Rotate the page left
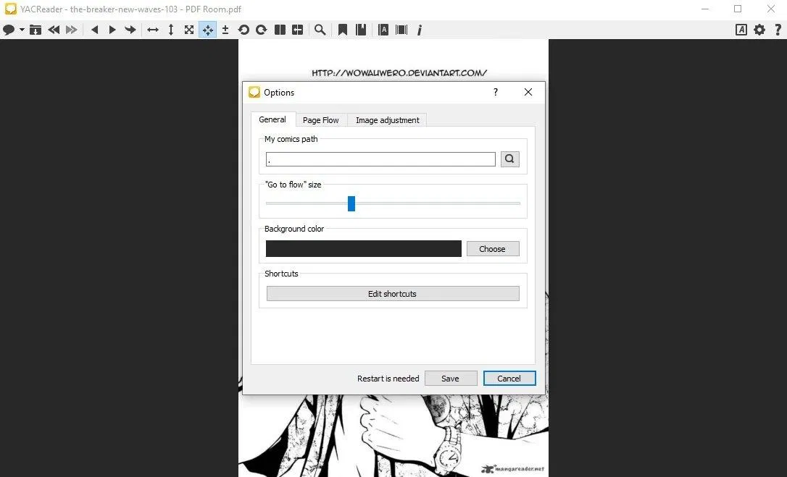 [x=243, y=30]
